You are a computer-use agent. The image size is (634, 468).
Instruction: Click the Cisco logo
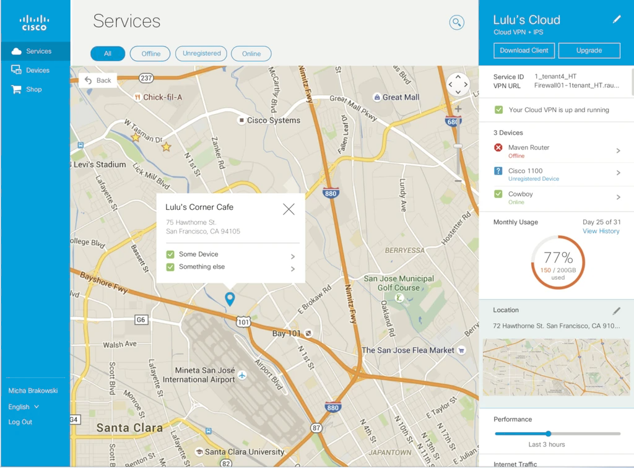click(35, 23)
